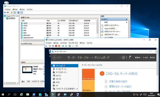Open Virtual SAN Manager action
Image resolution: width=160 pixels, height=97 pixels.
tap(112, 35)
